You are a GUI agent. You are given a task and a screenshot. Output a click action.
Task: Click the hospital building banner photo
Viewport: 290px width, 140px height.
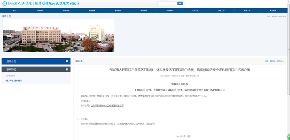click(x=58, y=36)
